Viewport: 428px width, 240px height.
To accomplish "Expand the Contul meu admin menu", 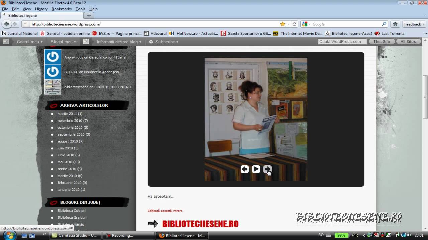I will (30, 42).
